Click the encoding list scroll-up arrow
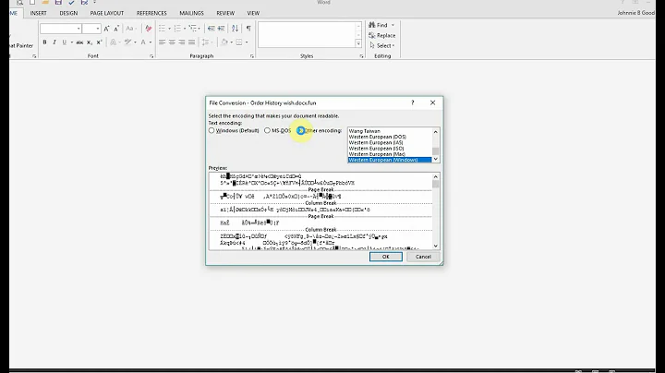This screenshot has width=665, height=373. point(436,132)
